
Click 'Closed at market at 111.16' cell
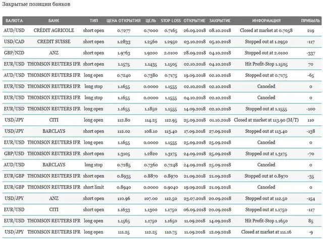(266, 232)
